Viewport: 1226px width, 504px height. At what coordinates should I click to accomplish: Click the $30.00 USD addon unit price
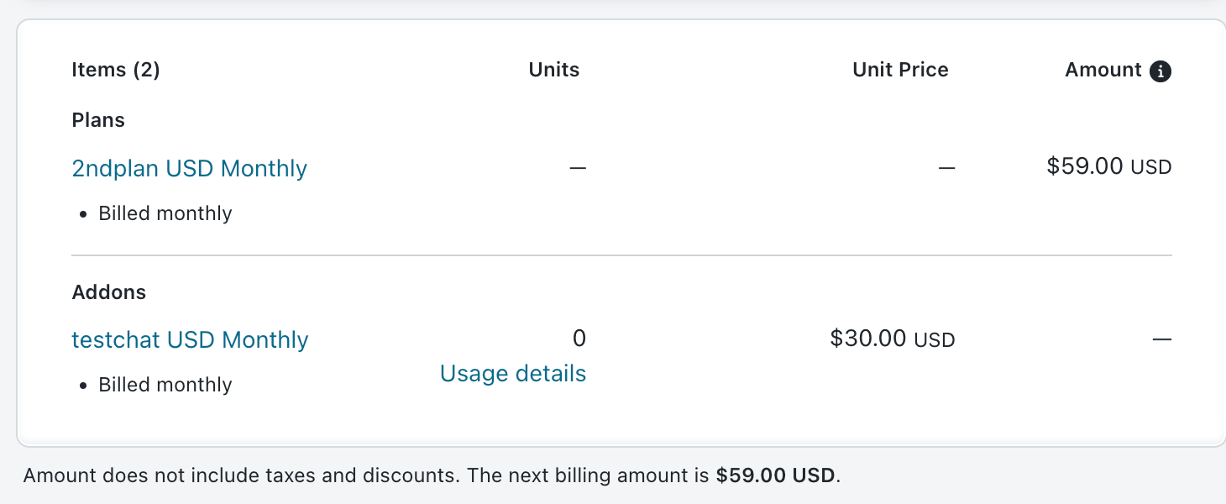(892, 339)
